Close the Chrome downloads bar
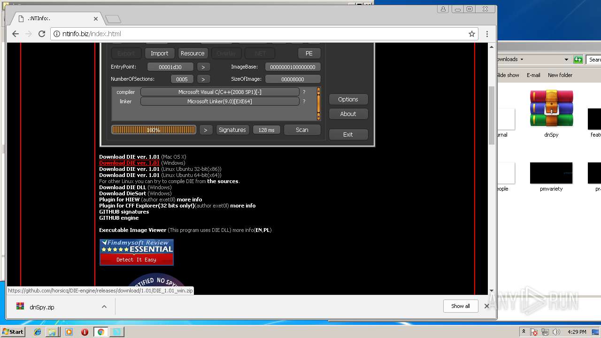This screenshot has height=338, width=601. (486, 306)
